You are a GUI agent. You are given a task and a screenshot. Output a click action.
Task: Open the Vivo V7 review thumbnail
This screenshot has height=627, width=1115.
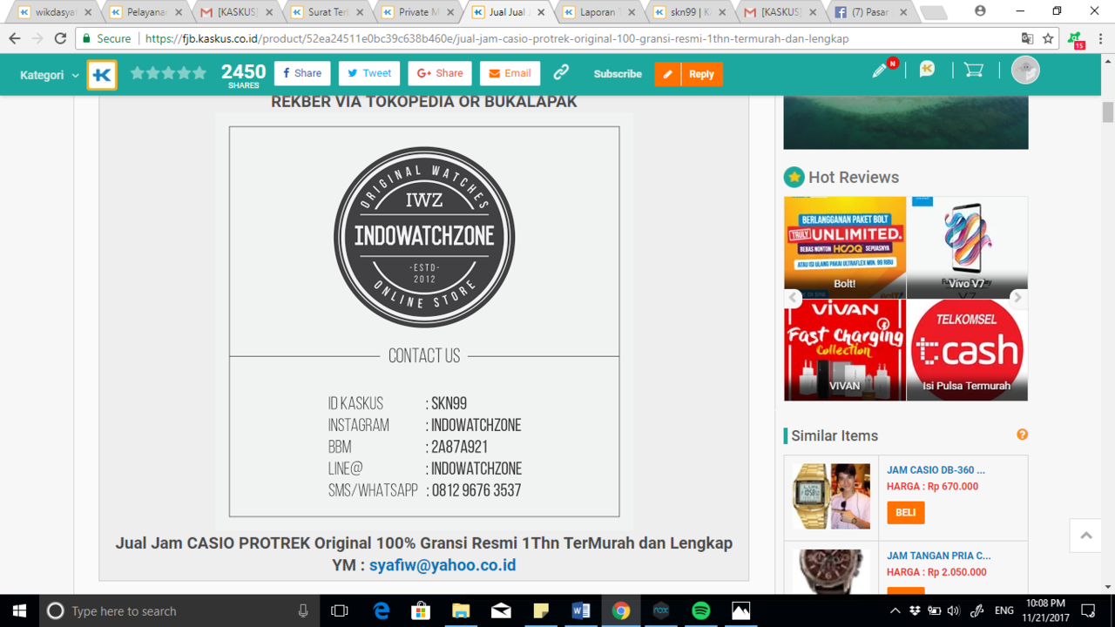coord(967,247)
